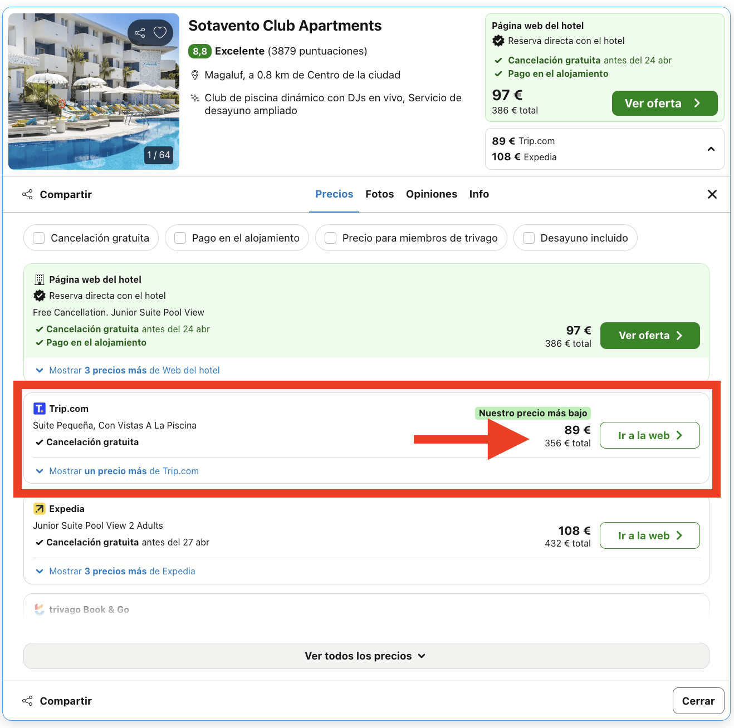Check Pago en el alojamiento filter
Image resolution: width=734 pixels, height=728 pixels.
click(180, 238)
